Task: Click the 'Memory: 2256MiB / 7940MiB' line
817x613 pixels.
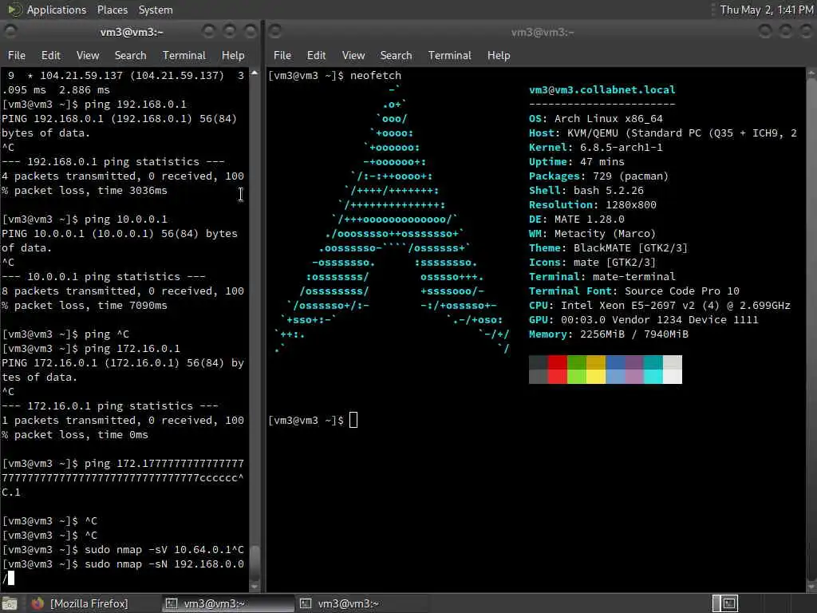Action: (609, 334)
